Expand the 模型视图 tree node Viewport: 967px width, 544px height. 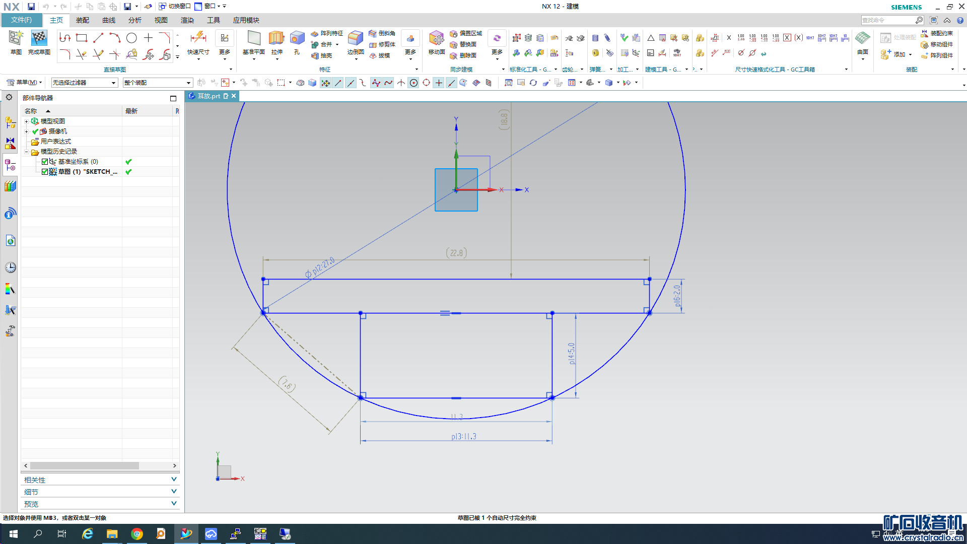click(27, 121)
